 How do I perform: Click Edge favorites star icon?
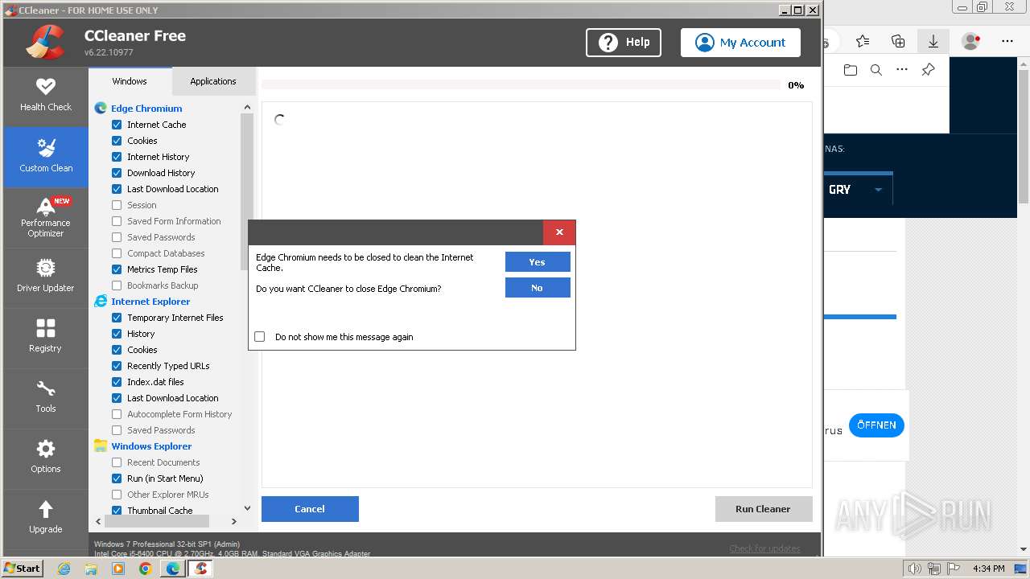point(863,41)
